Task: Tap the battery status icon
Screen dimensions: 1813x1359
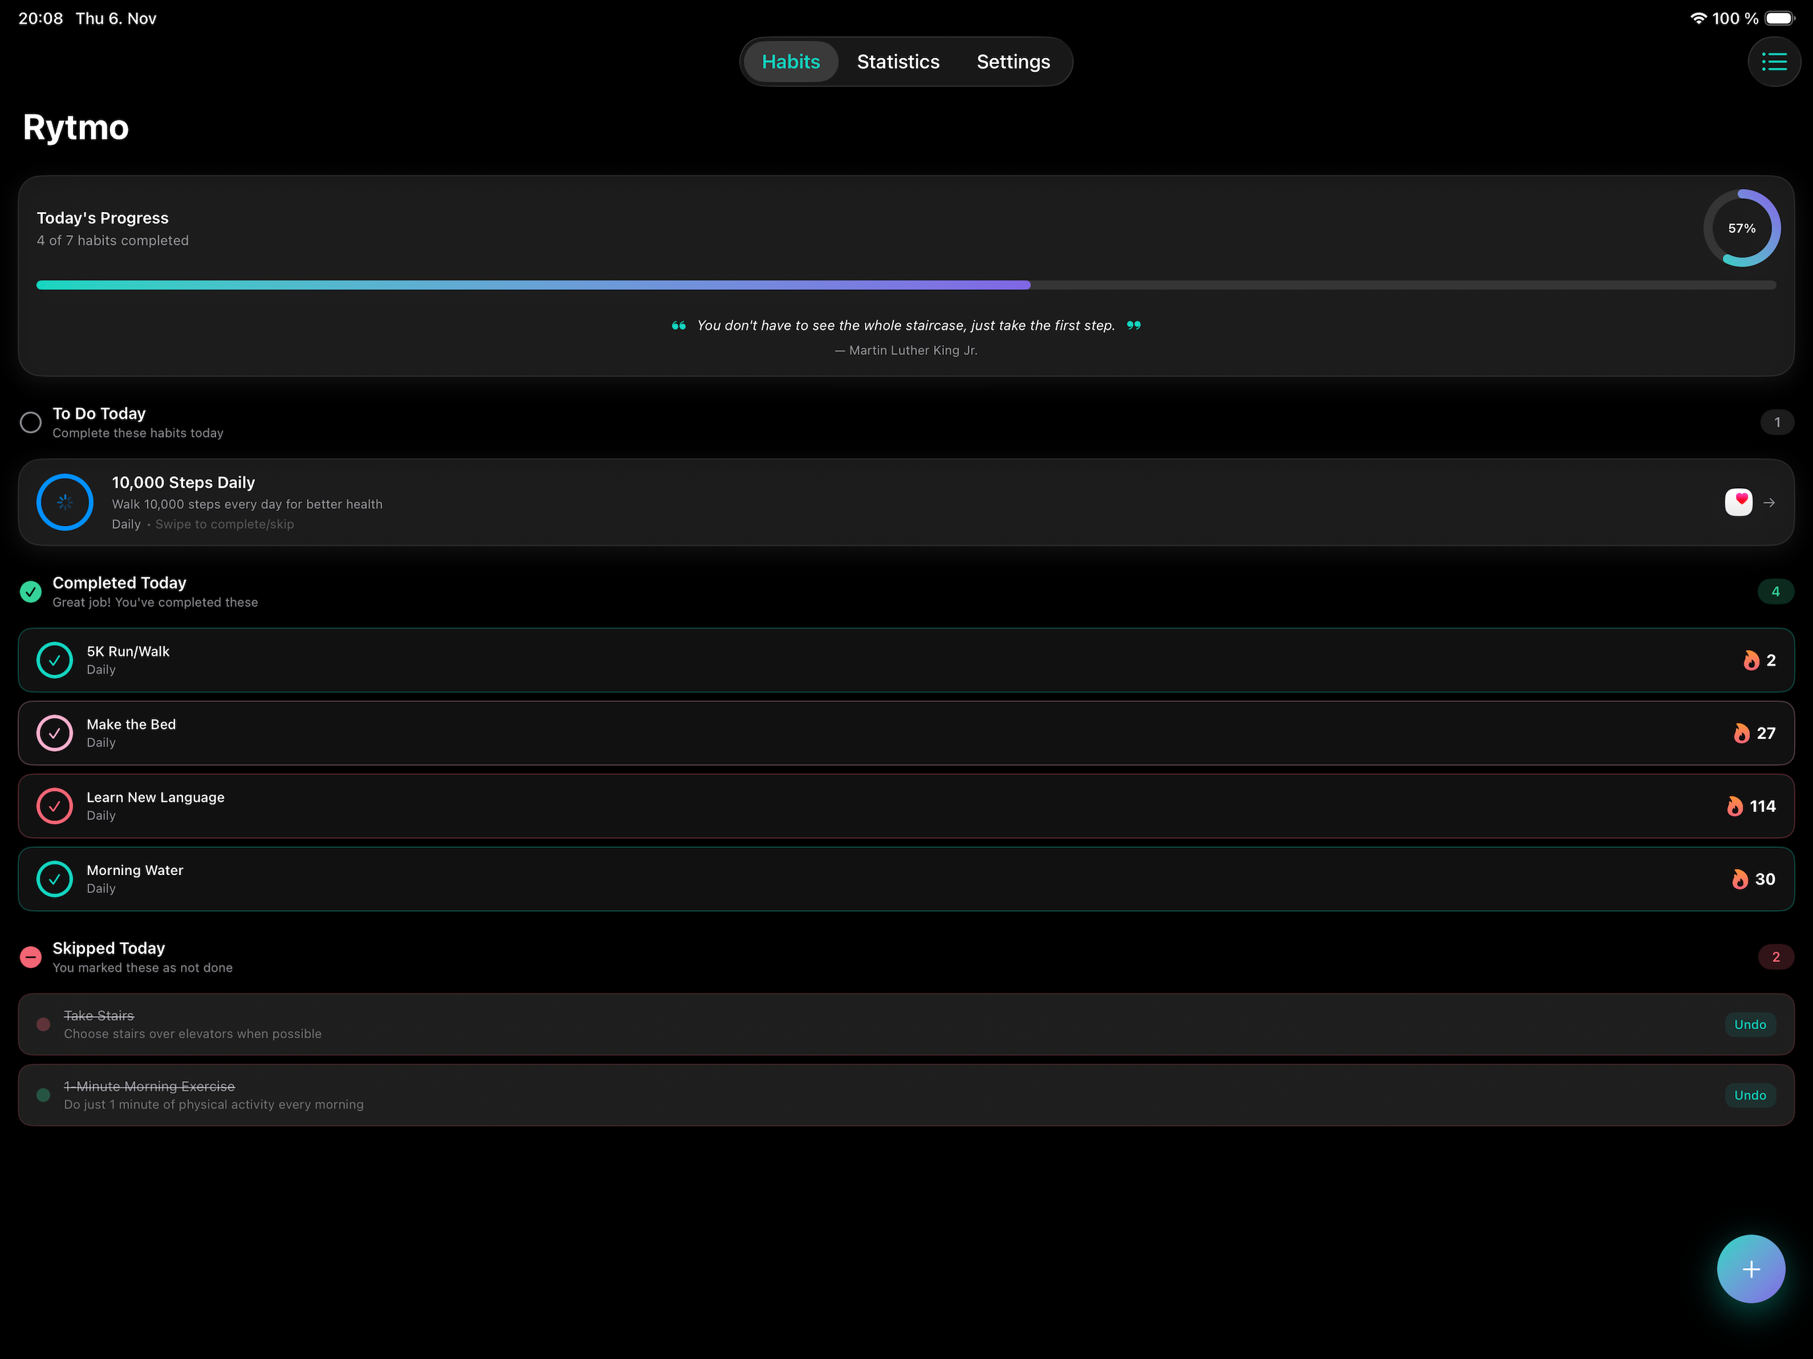Action: [1780, 18]
